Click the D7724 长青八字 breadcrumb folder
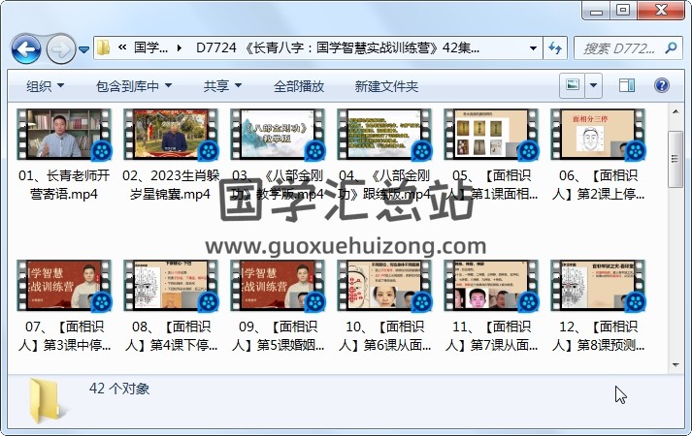 click(x=337, y=47)
